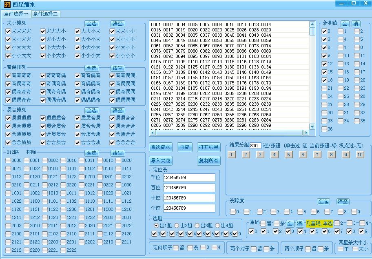Uncheck sum value 0 in 杀和值
This screenshot has height=259, width=372.
pos(324,31)
